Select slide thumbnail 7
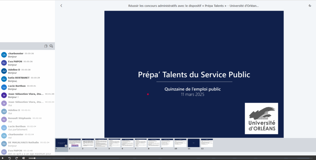The width and height of the screenshot is (316, 160). [141, 143]
